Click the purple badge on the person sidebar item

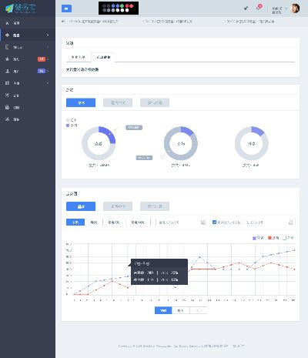pos(42,71)
